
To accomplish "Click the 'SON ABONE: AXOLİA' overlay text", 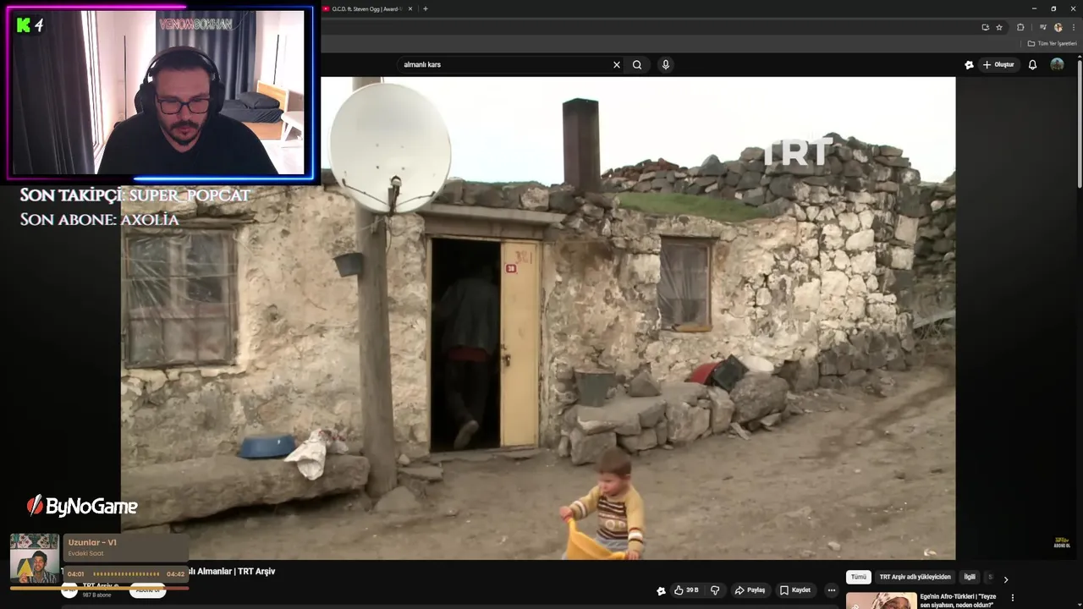I will pos(100,220).
